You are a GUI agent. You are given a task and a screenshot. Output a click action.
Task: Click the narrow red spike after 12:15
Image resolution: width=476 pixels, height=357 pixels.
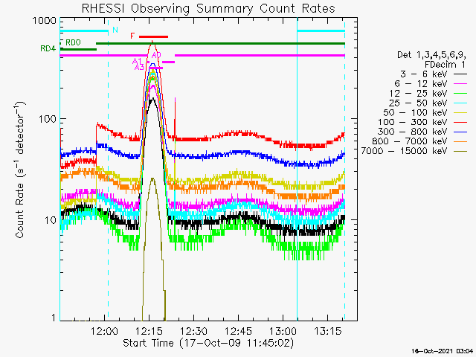click(175, 118)
